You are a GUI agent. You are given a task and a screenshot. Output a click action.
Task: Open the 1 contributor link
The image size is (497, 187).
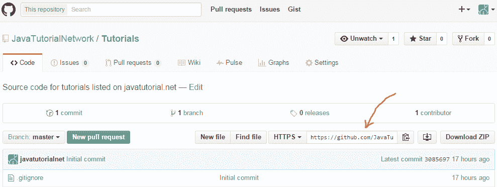(x=433, y=113)
